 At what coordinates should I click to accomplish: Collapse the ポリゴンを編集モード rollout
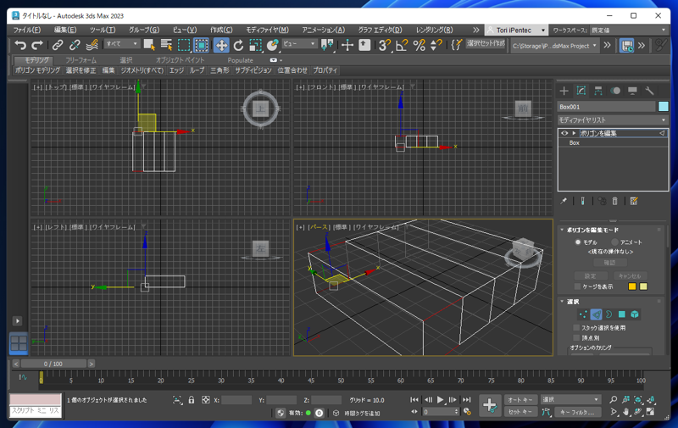click(562, 230)
